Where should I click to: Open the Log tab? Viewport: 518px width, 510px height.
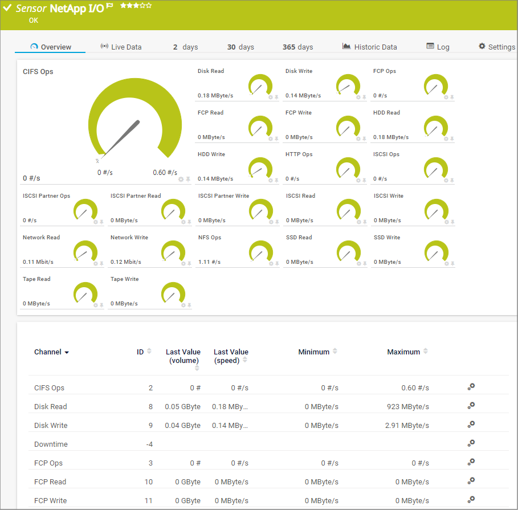pyautogui.click(x=438, y=47)
